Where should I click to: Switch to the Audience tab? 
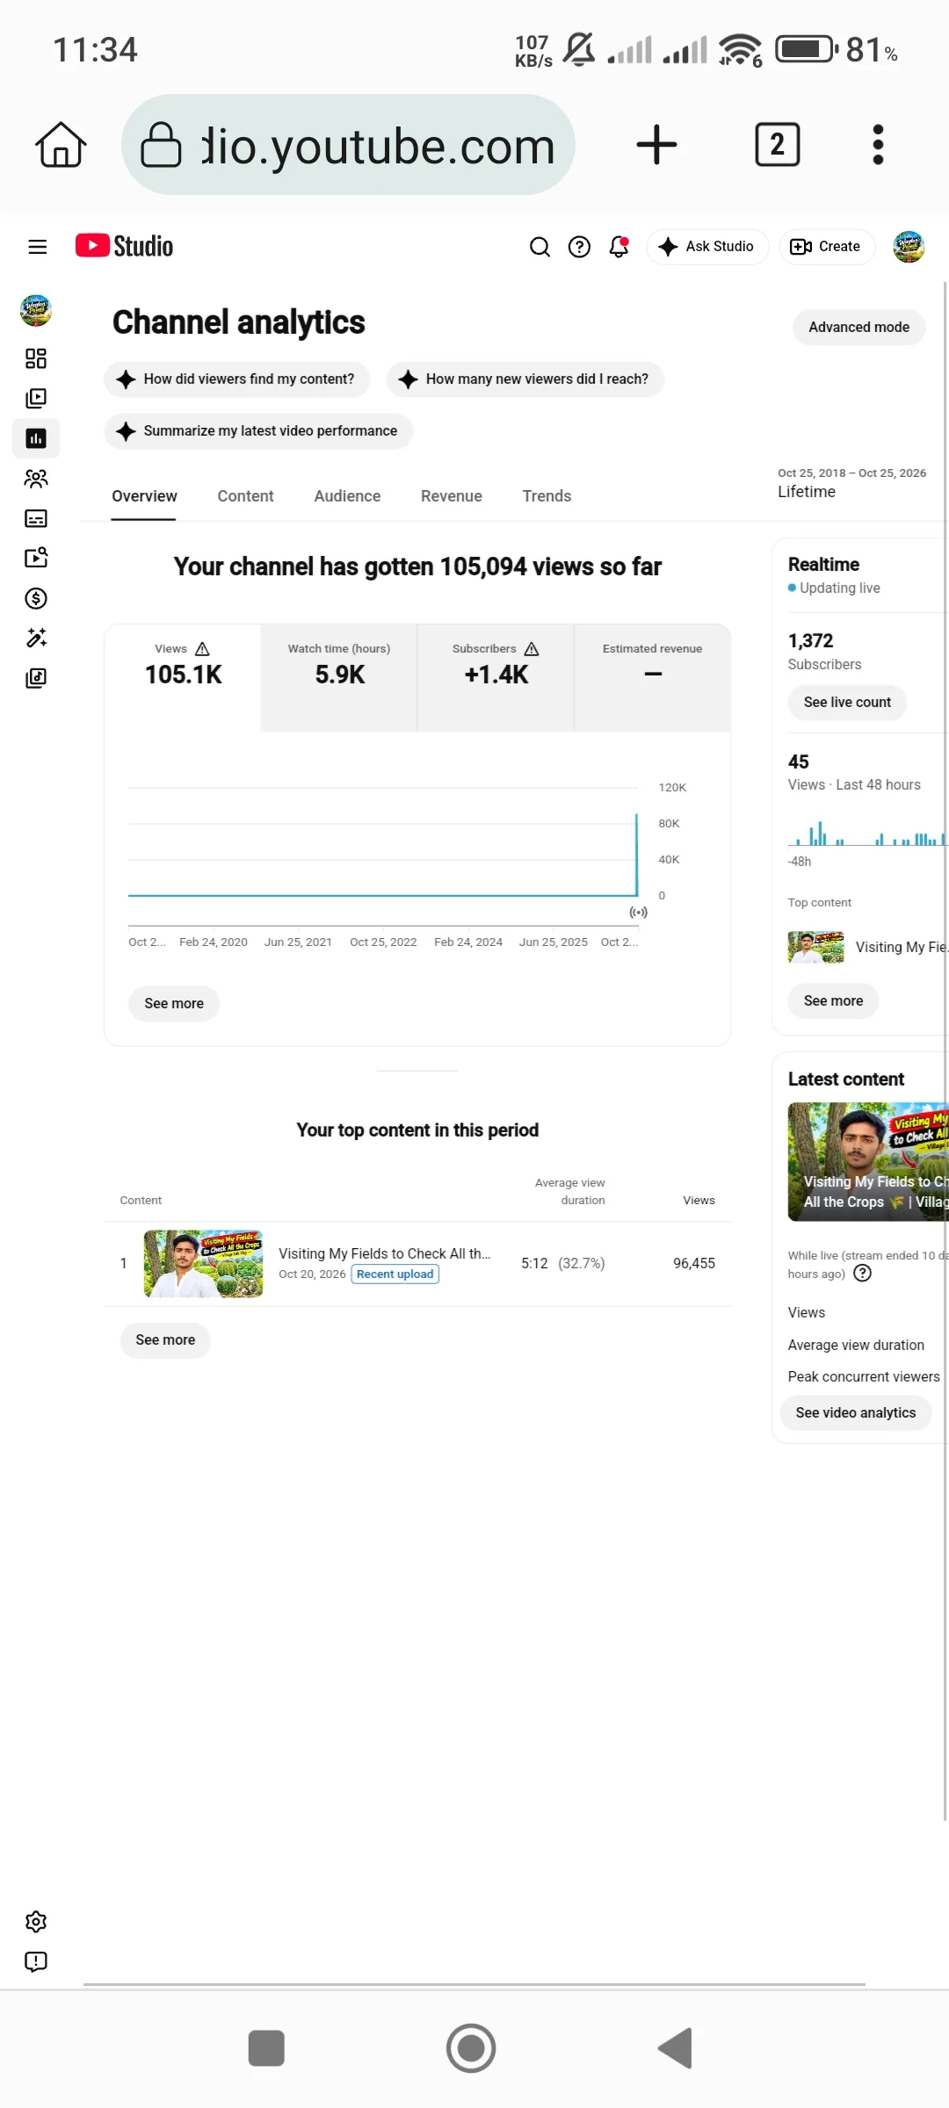[x=347, y=496]
